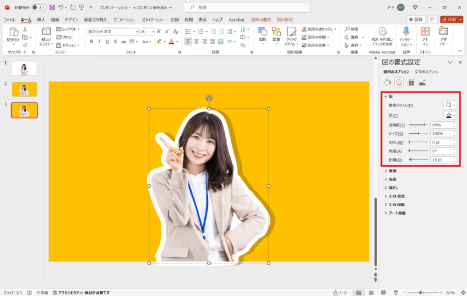This screenshot has height=296, width=467.
Task: Open the Size & Properties icon tab
Action: click(x=410, y=82)
